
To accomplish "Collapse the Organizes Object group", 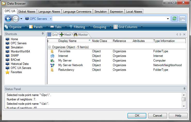I will [x=49, y=47].
